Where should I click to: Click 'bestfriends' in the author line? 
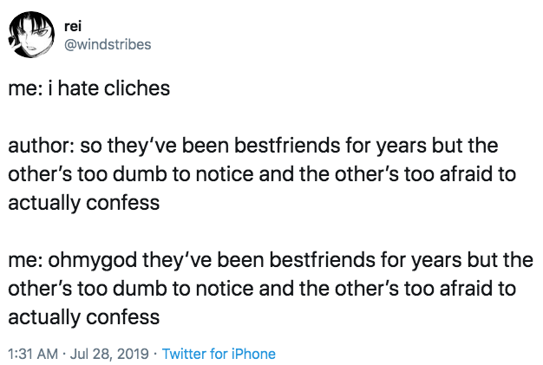point(261,146)
